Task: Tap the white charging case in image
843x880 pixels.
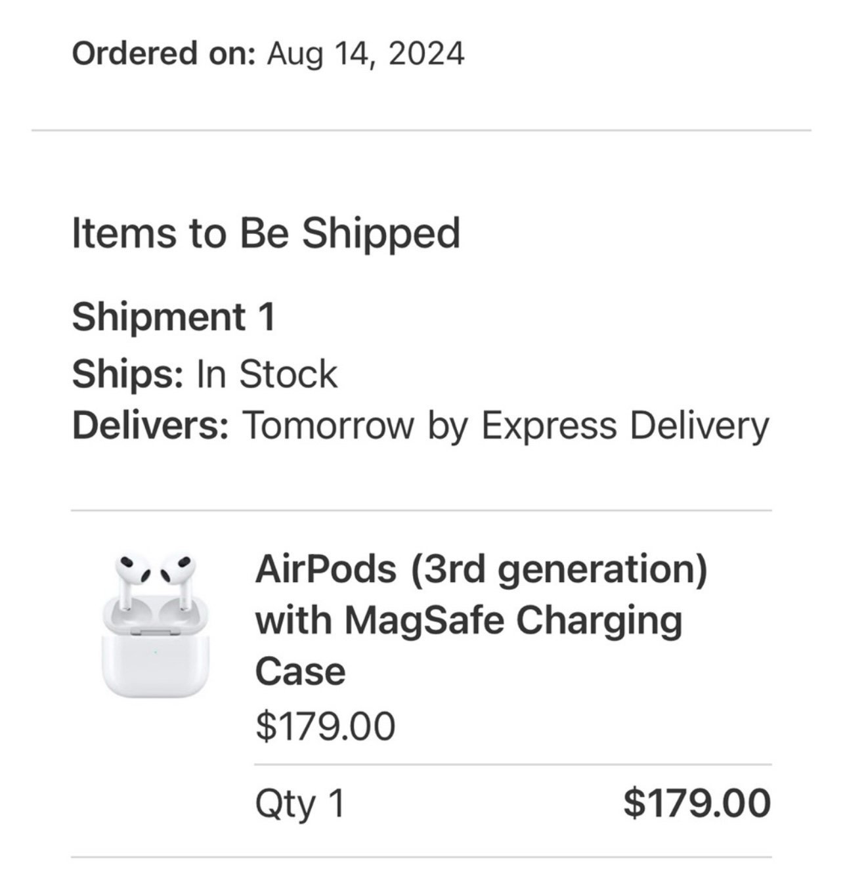Action: point(155,650)
